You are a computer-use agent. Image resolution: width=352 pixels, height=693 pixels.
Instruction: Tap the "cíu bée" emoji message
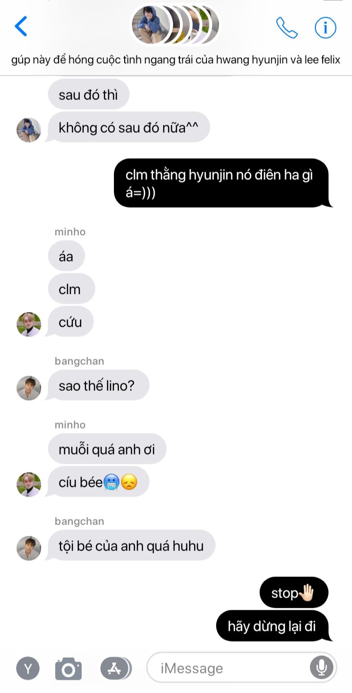pyautogui.click(x=97, y=482)
